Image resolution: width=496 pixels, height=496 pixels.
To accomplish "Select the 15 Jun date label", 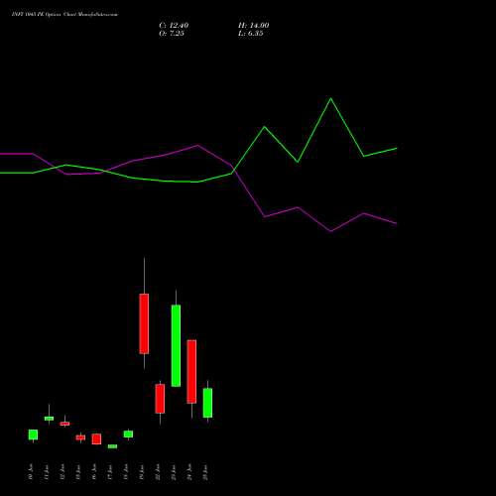I will click(x=78, y=472).
